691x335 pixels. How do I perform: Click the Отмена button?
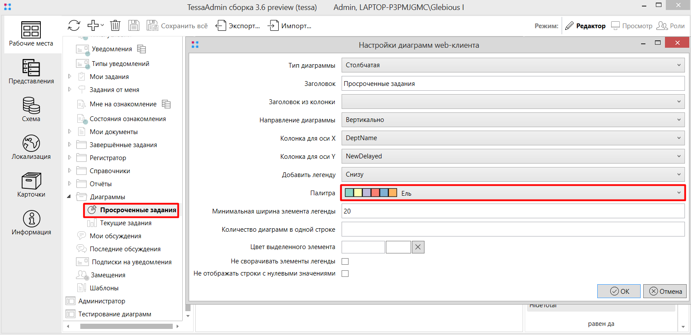(665, 291)
